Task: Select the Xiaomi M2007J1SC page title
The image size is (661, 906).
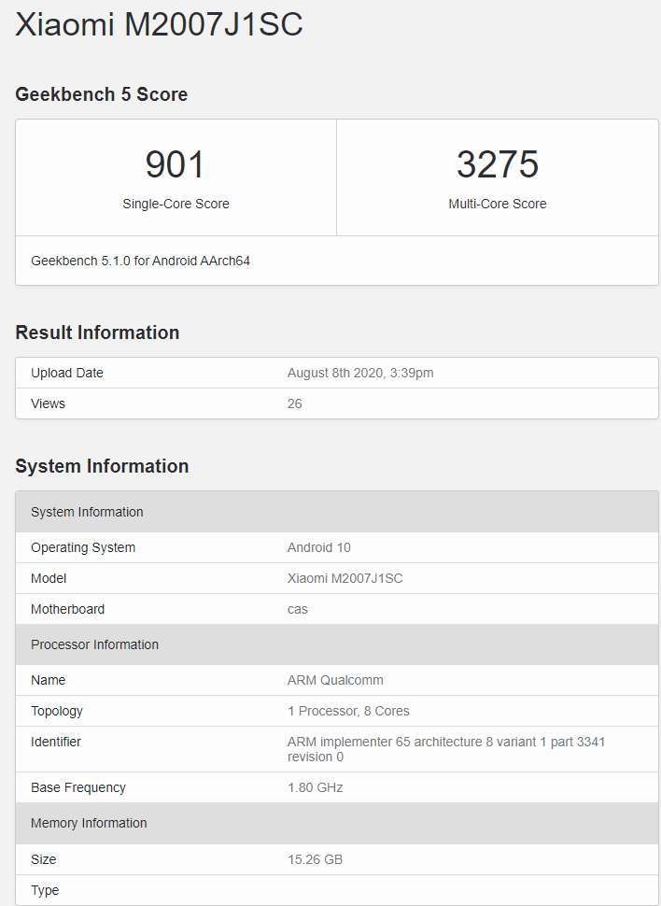Action: point(159,24)
